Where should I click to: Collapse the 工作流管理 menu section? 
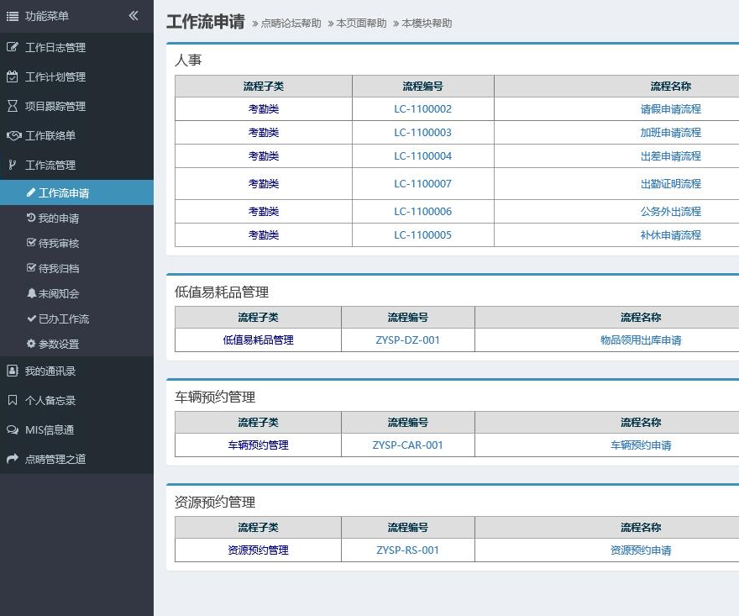pos(50,165)
